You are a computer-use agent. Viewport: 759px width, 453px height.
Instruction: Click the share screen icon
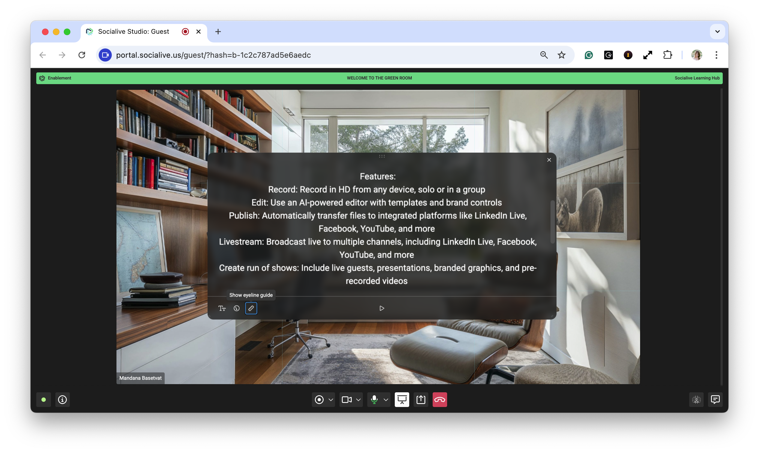point(421,400)
